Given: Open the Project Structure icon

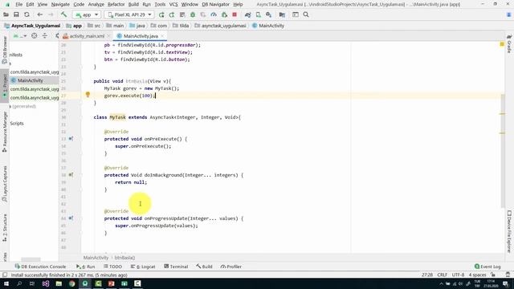Looking at the screenshot, I should click(282, 14).
